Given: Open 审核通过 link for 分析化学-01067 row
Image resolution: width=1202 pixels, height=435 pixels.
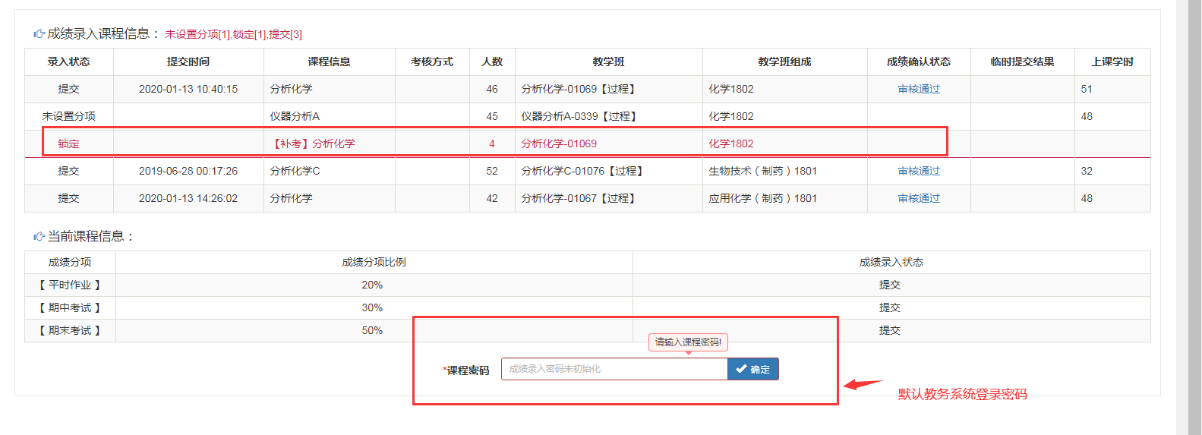Looking at the screenshot, I should (x=919, y=199).
